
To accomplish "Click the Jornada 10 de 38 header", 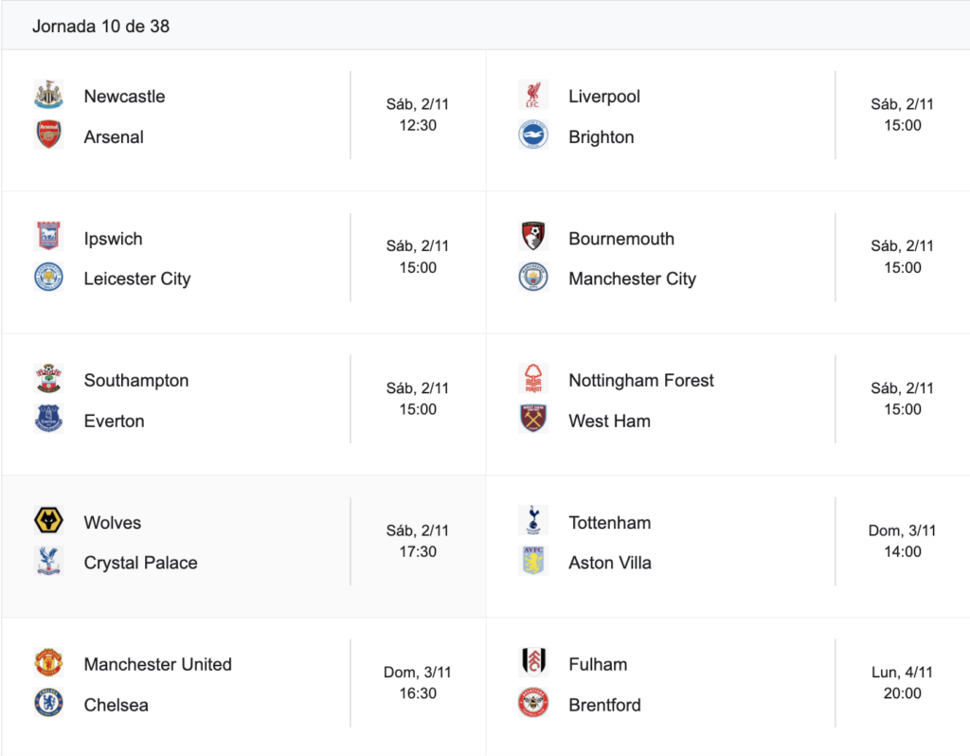I will 100,27.
